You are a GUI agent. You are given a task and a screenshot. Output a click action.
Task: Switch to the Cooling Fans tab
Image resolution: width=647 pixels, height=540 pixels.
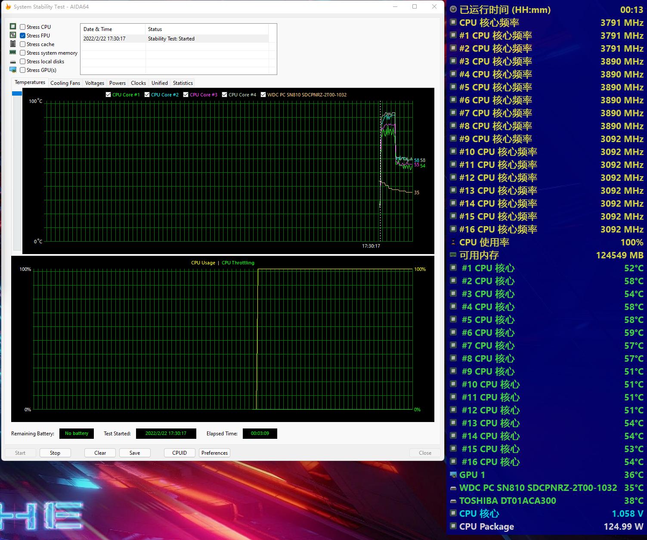65,83
